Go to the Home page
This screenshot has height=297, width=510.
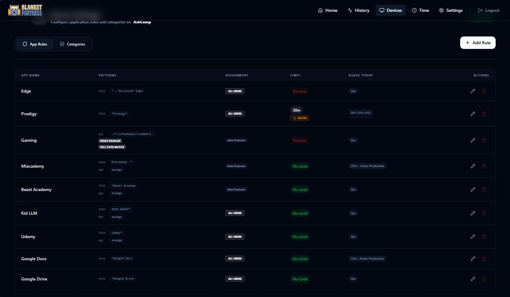pos(328,10)
